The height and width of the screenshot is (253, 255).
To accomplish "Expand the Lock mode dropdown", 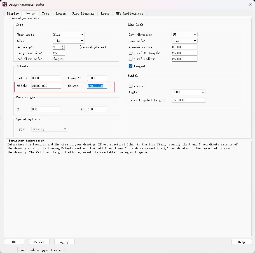I will click(184, 41).
